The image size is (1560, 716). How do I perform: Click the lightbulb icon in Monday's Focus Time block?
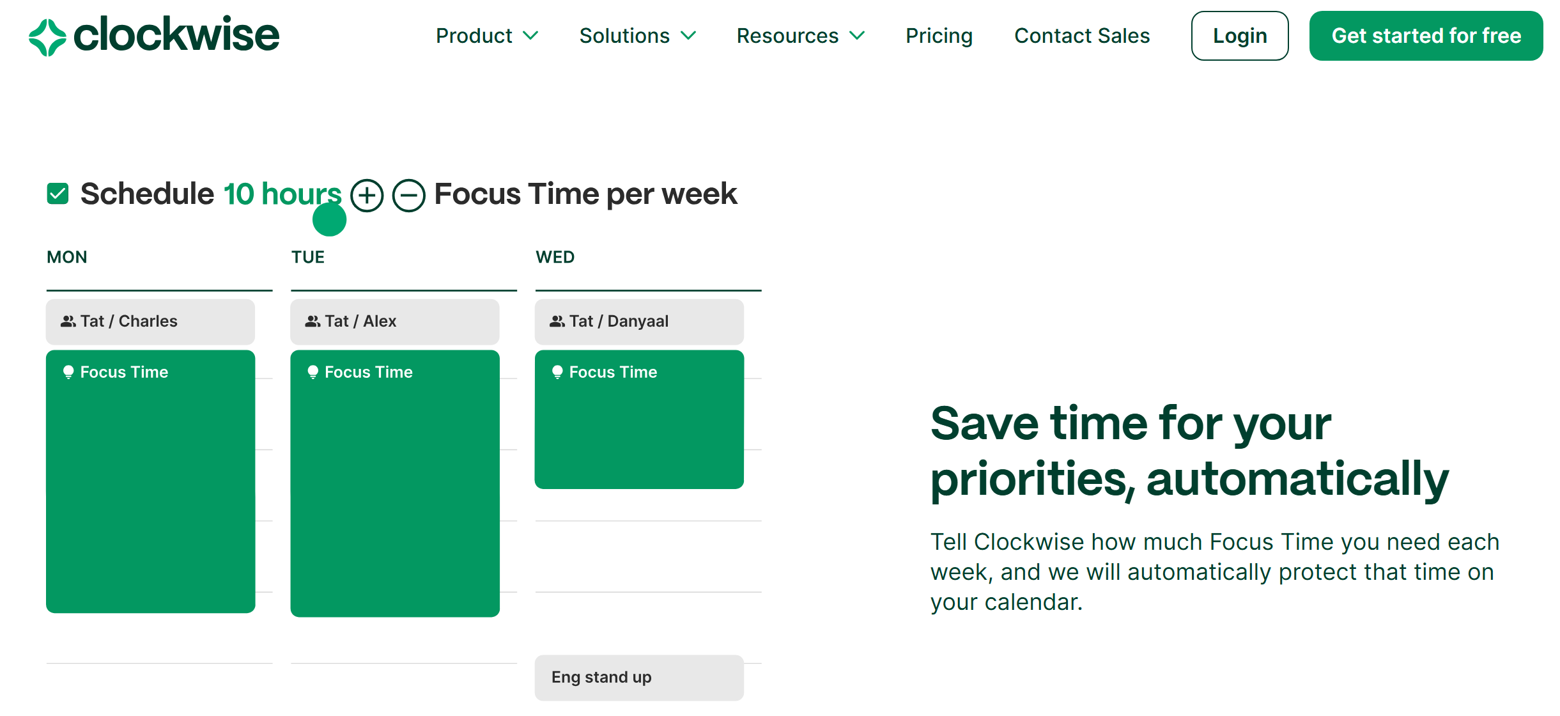click(68, 371)
